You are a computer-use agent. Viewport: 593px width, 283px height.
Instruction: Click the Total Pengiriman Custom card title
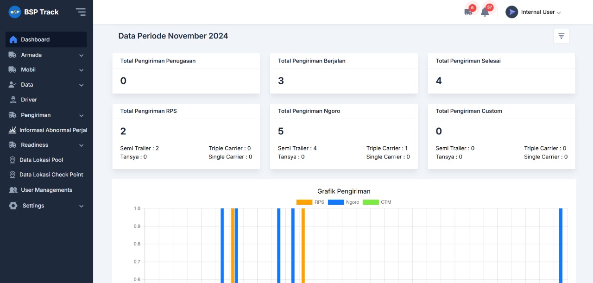click(x=469, y=111)
